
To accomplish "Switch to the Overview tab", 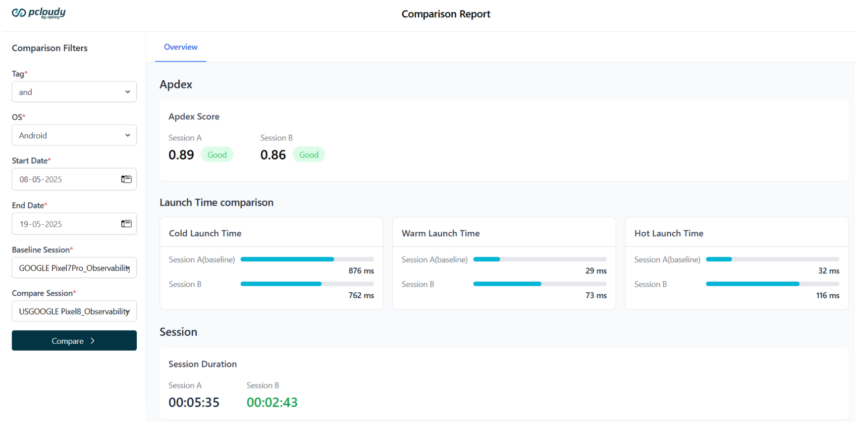I will pos(180,47).
